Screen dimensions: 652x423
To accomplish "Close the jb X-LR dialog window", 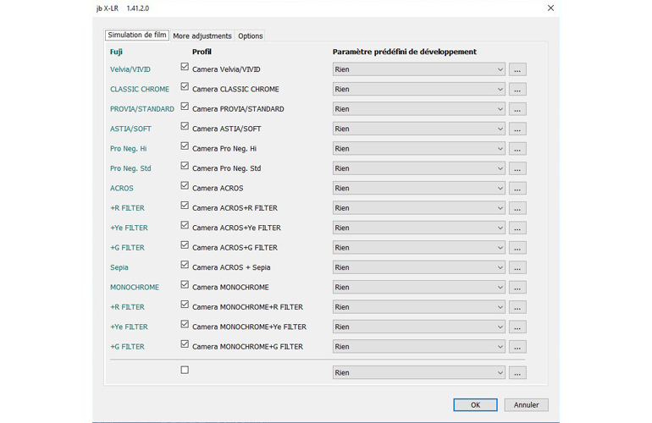I will 550,8.
